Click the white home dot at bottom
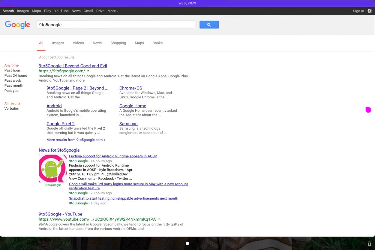Screen dimensions: 375x250 click(187, 243)
